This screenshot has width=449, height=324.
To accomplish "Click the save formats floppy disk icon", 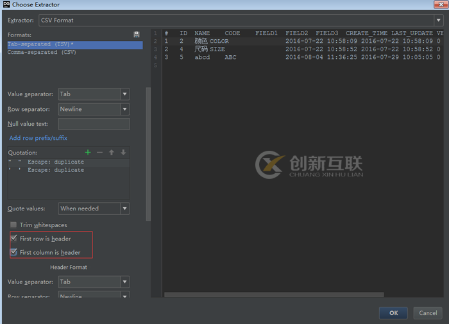I will pos(137,35).
